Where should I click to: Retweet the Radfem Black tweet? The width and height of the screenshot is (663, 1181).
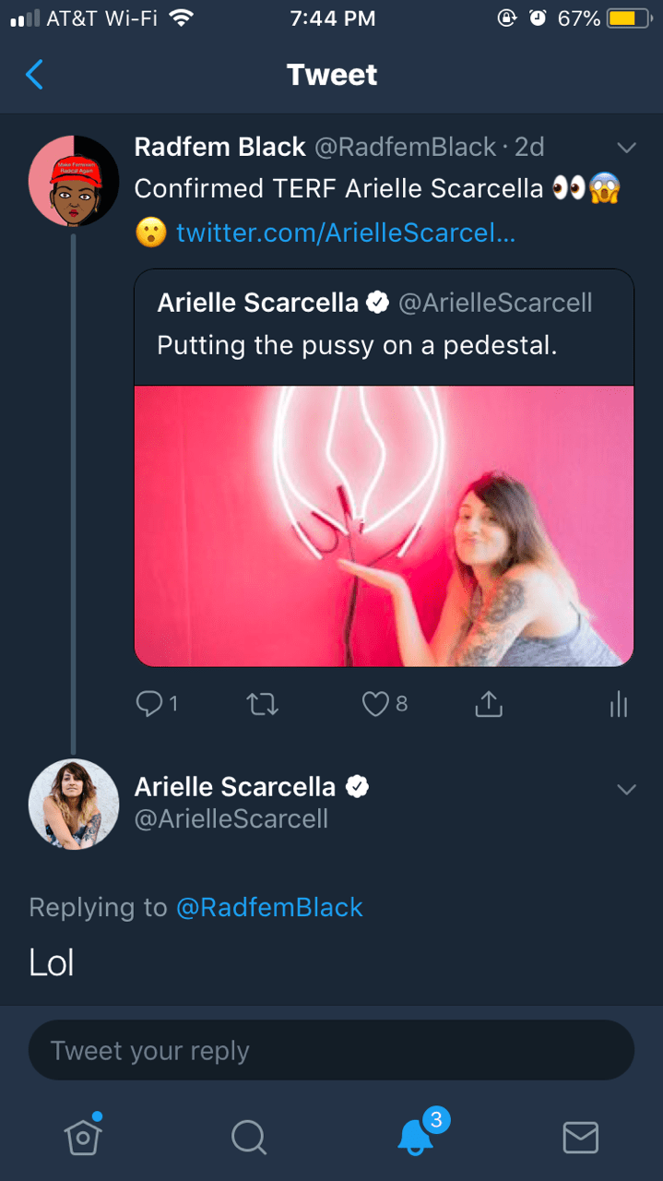point(263,705)
